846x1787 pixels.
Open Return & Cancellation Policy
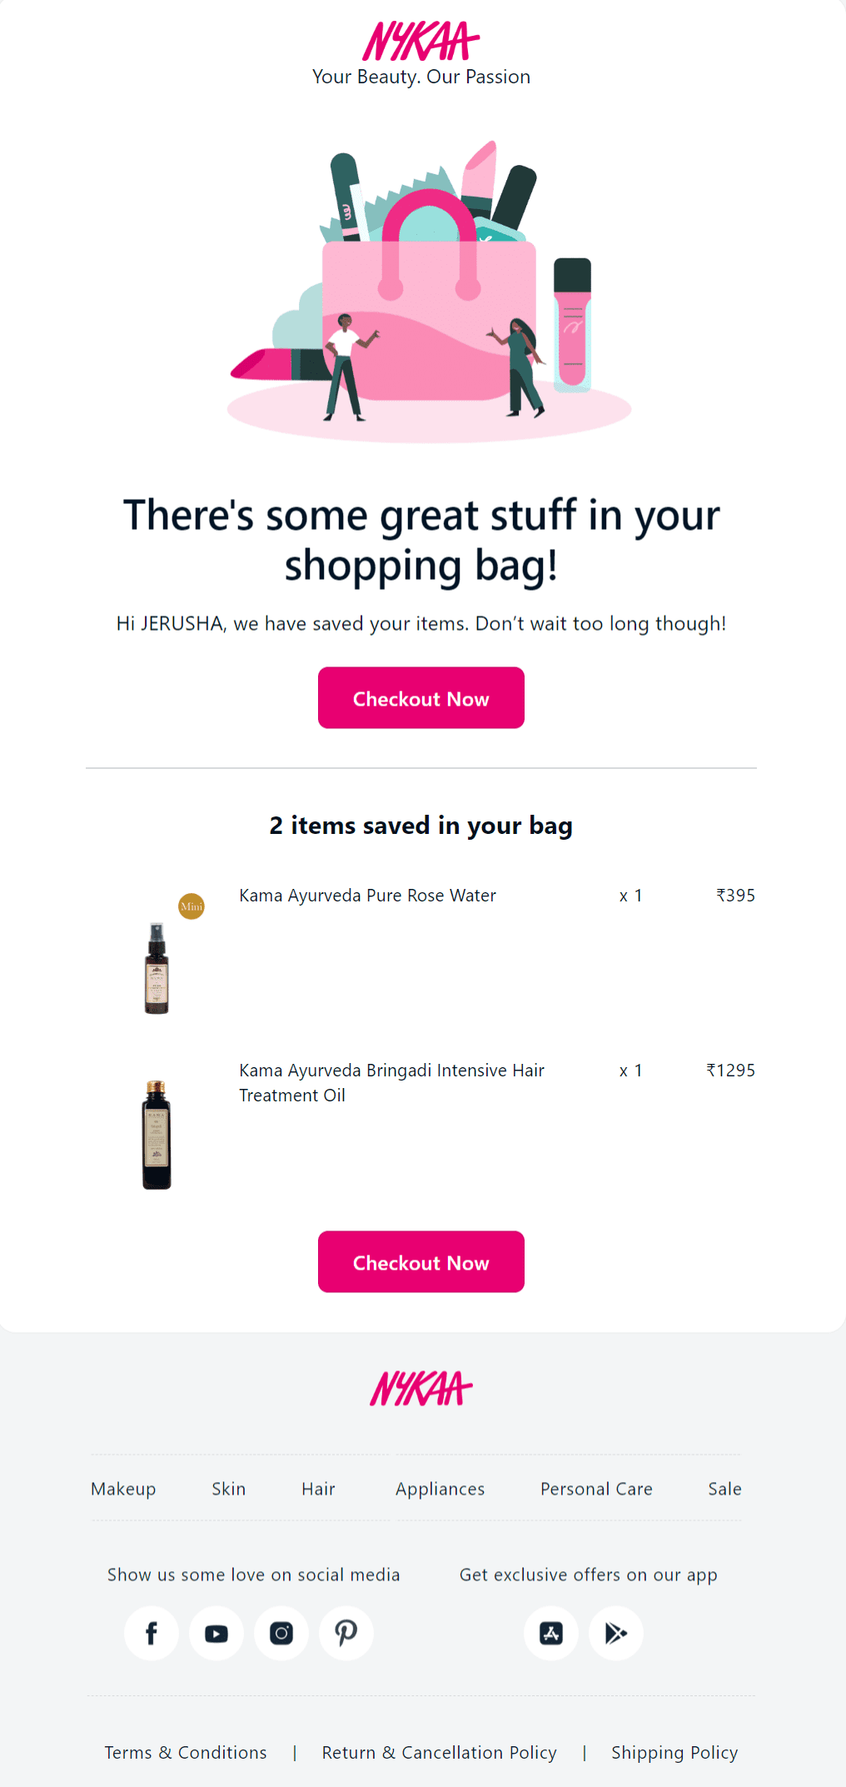[x=440, y=1752]
